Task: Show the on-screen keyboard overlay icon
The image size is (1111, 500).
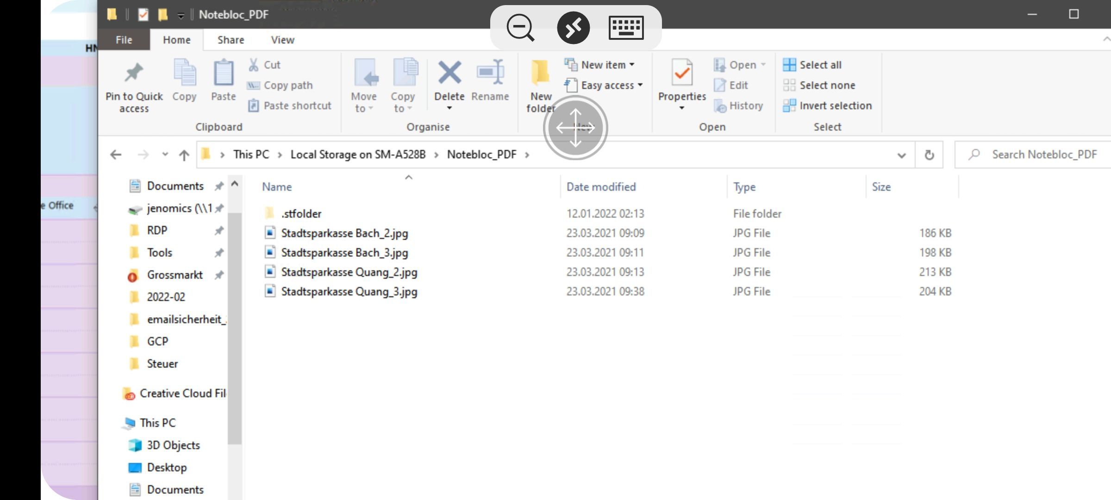Action: point(626,28)
